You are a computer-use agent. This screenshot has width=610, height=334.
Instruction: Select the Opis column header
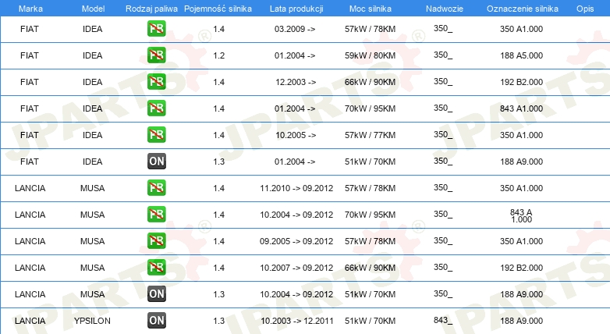[585, 9]
